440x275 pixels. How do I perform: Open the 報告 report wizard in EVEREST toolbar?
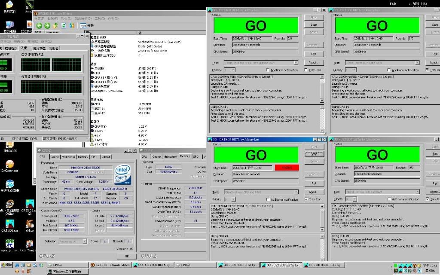coord(87,25)
